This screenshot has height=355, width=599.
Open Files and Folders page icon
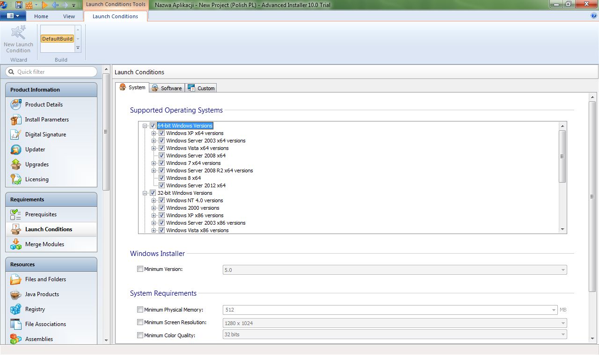tap(16, 279)
